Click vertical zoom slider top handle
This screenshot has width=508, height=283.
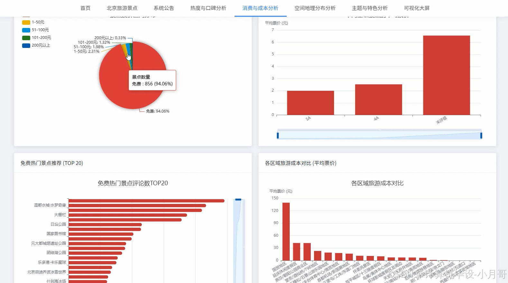(238, 199)
